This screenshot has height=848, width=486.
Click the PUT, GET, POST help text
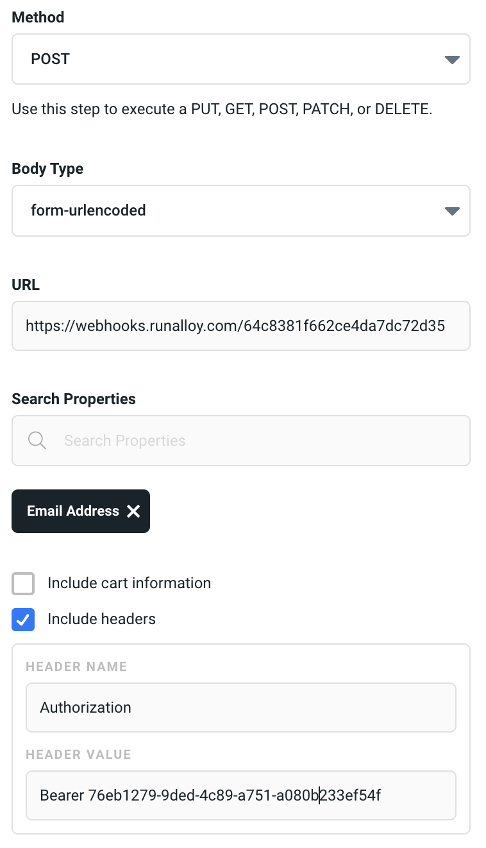coord(222,109)
